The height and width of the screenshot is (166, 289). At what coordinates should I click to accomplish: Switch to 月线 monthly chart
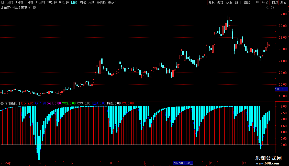point(91,2)
